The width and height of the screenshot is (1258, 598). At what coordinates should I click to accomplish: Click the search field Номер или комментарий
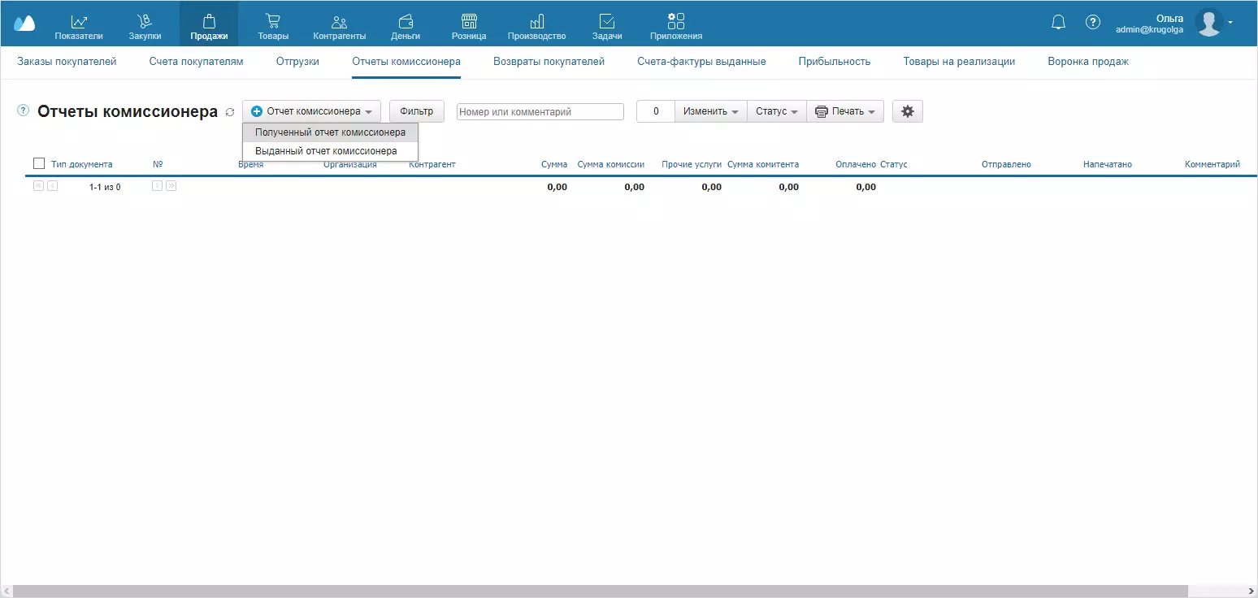[x=540, y=112]
